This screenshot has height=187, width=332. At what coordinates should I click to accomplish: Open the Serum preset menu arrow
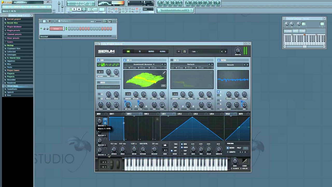[x=178, y=51]
